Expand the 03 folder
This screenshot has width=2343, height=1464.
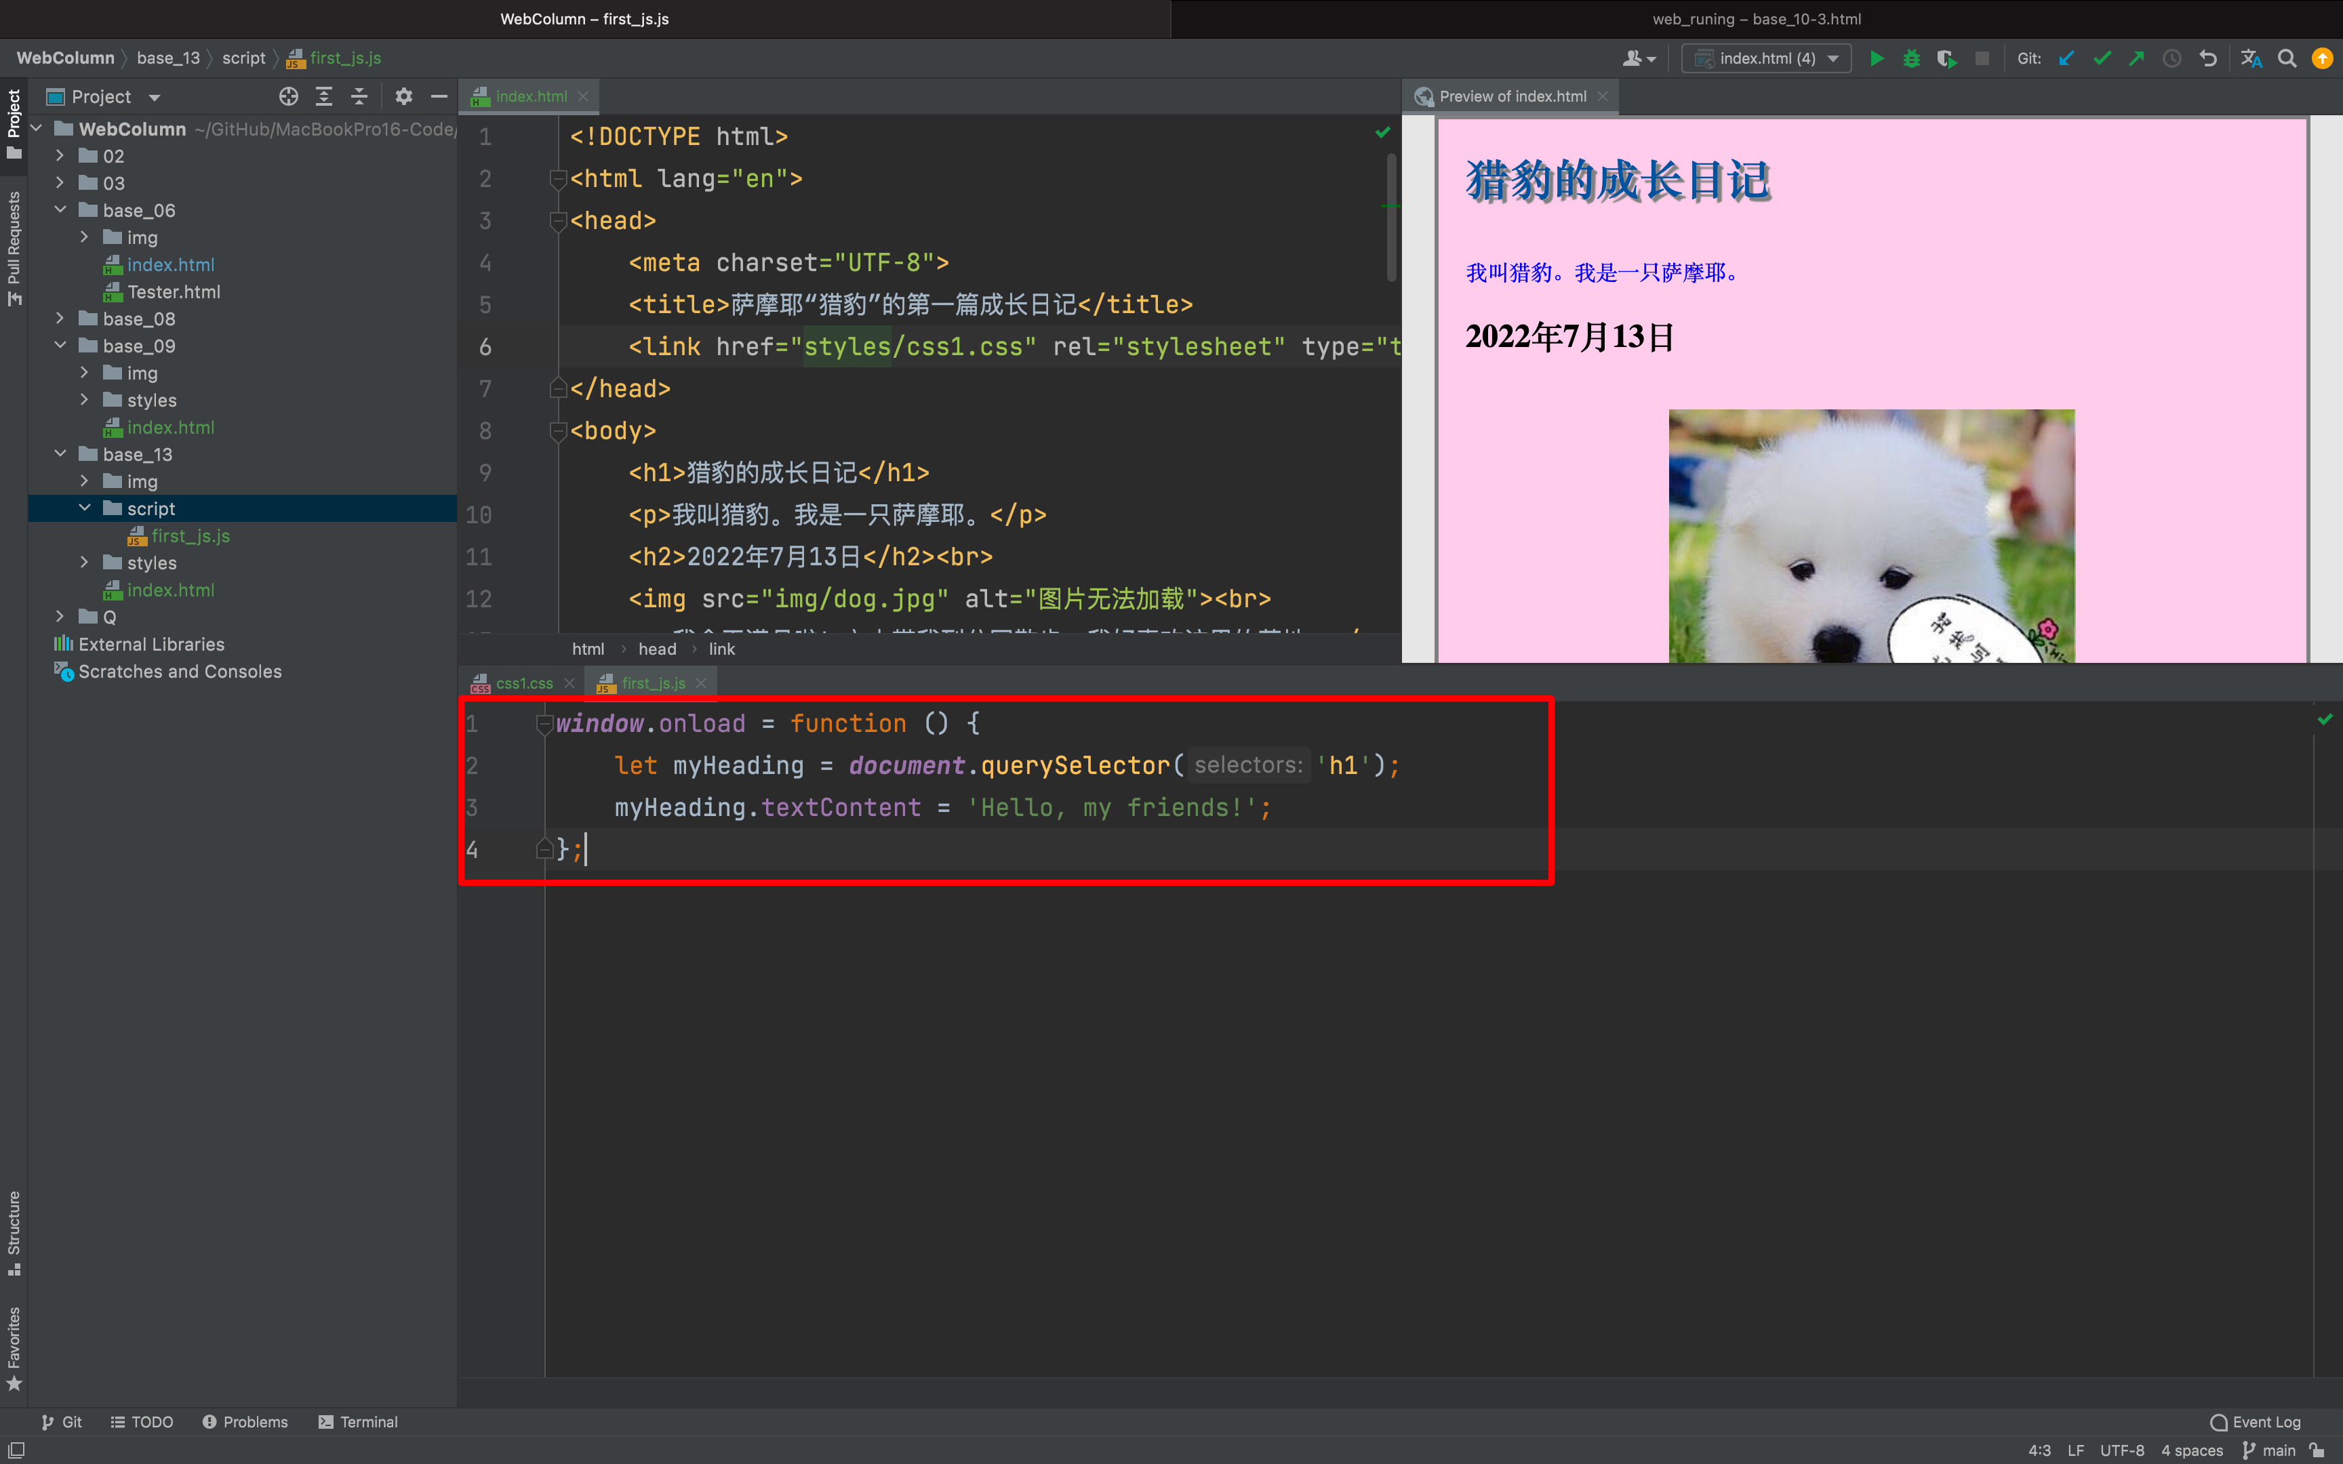click(x=60, y=182)
